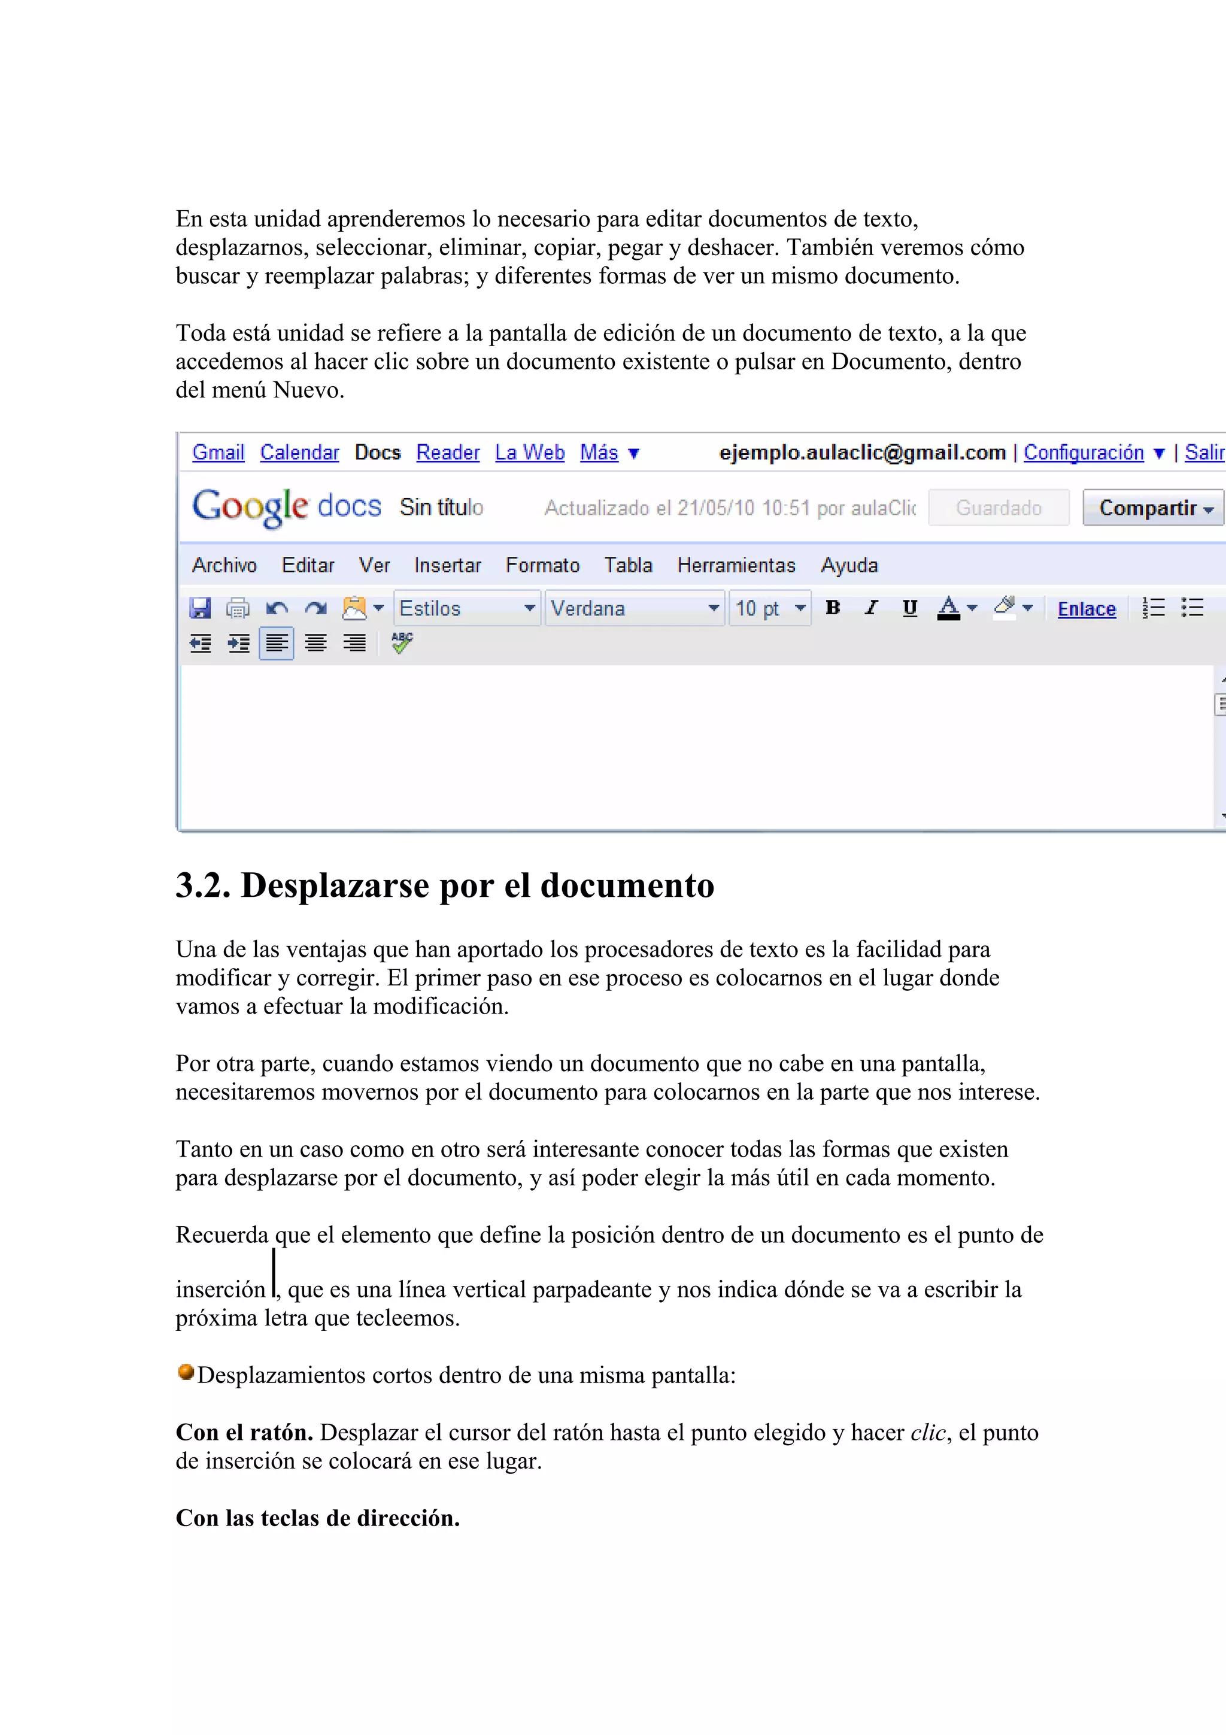Toggle Bold formatting

833,608
